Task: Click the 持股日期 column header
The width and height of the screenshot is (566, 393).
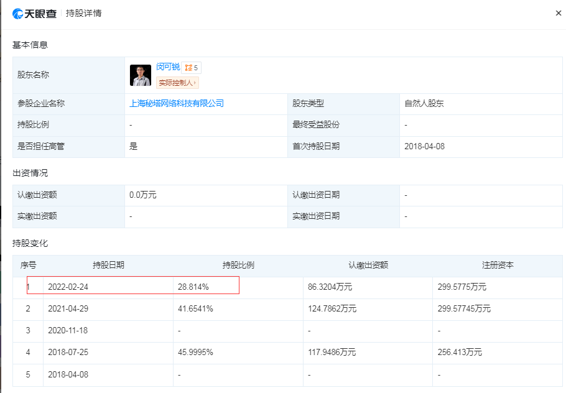Action: [108, 265]
